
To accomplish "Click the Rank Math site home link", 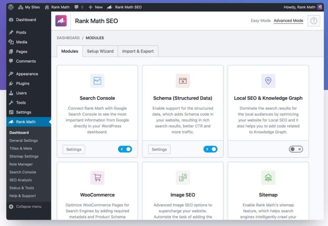I will tap(57, 7).
